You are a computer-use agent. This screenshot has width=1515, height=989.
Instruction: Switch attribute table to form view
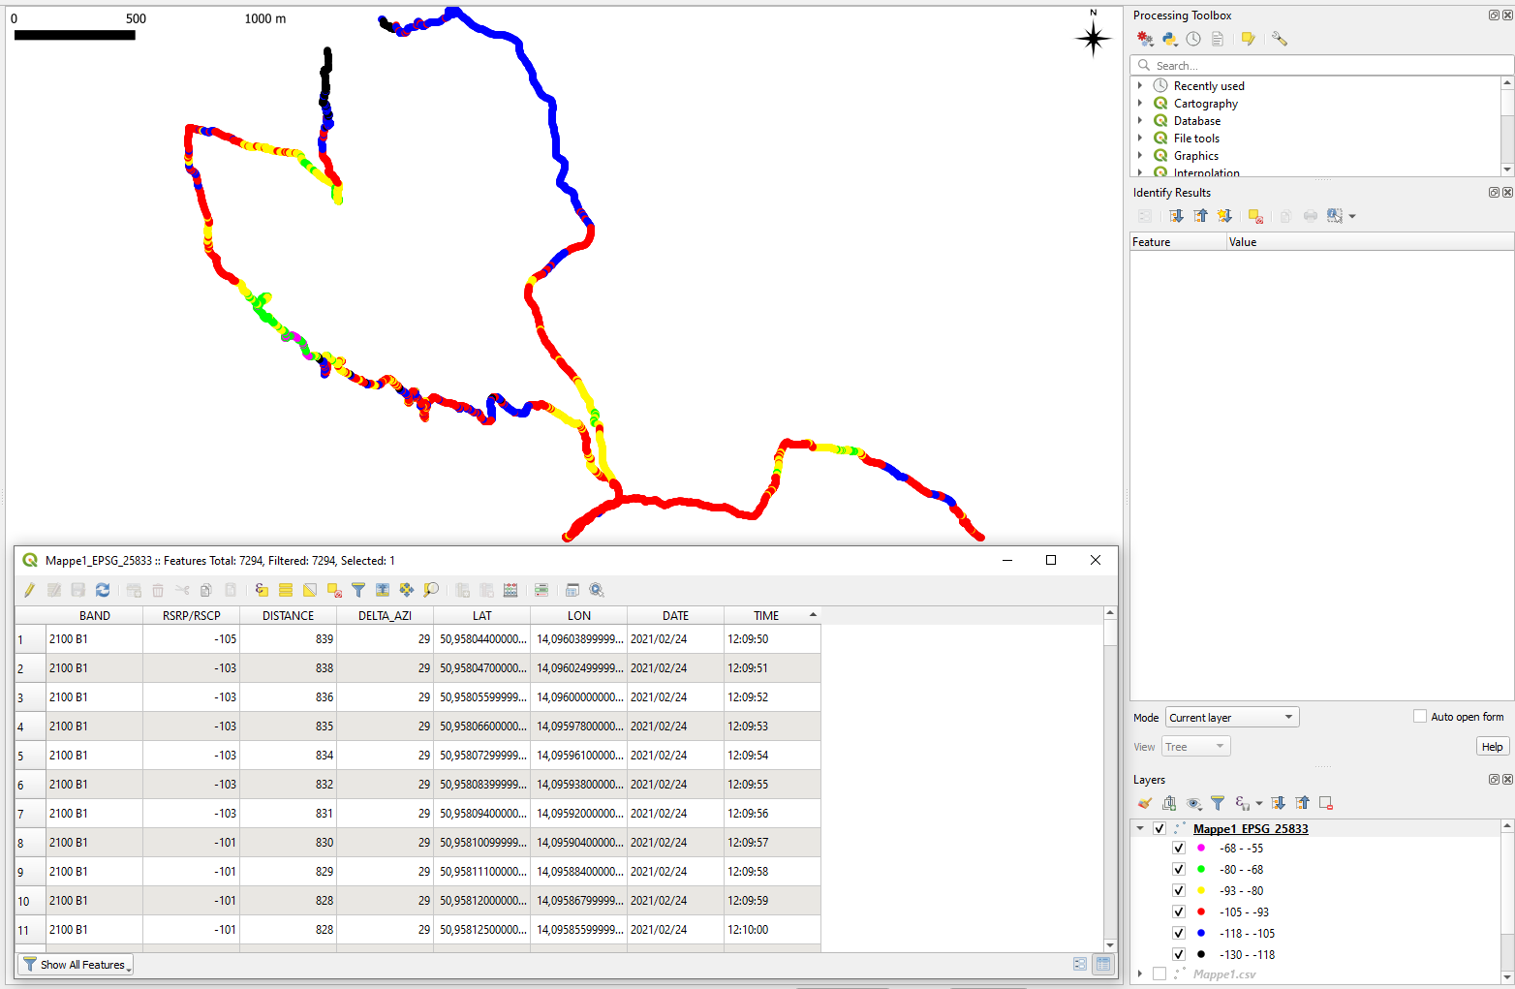click(x=1080, y=964)
